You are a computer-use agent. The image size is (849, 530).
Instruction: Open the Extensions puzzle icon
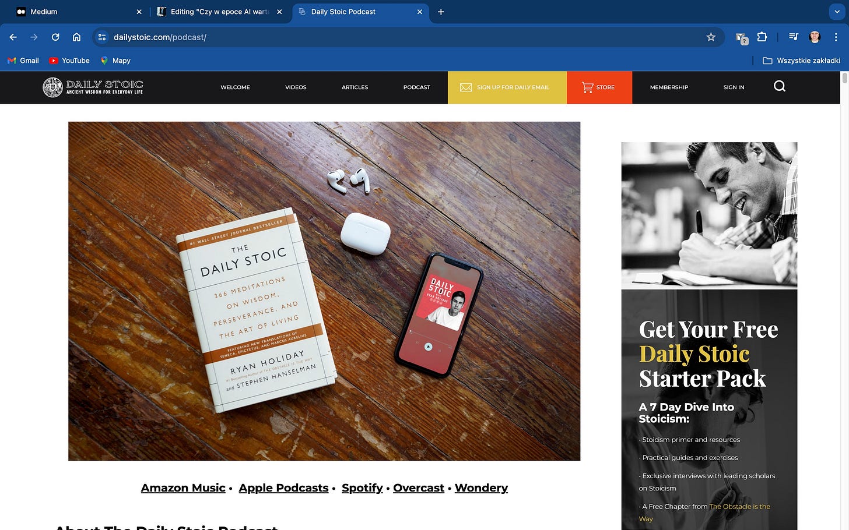(762, 37)
